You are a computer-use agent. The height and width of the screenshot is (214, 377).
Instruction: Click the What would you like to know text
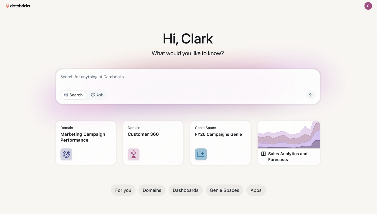188,53
